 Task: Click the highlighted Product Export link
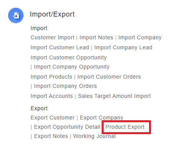point(125,127)
